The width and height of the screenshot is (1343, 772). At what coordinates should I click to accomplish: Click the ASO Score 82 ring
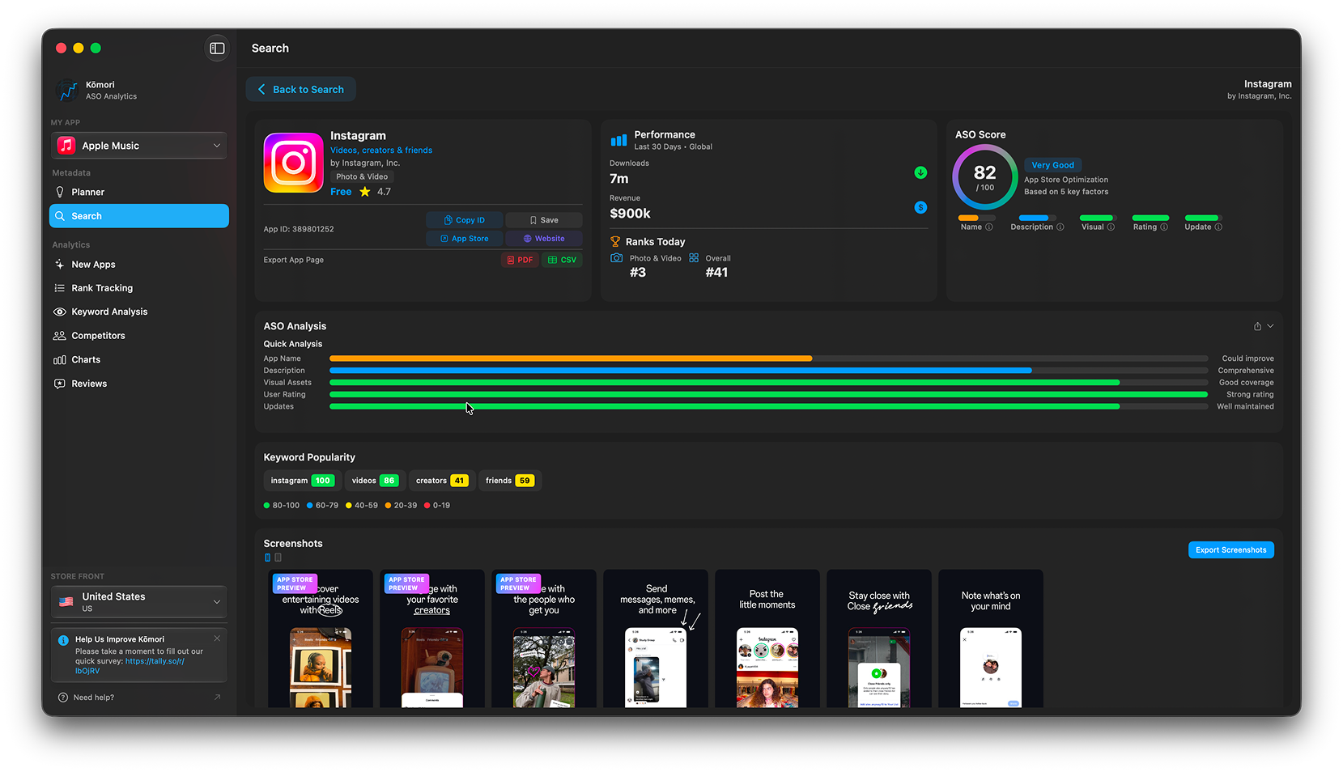pyautogui.click(x=984, y=177)
